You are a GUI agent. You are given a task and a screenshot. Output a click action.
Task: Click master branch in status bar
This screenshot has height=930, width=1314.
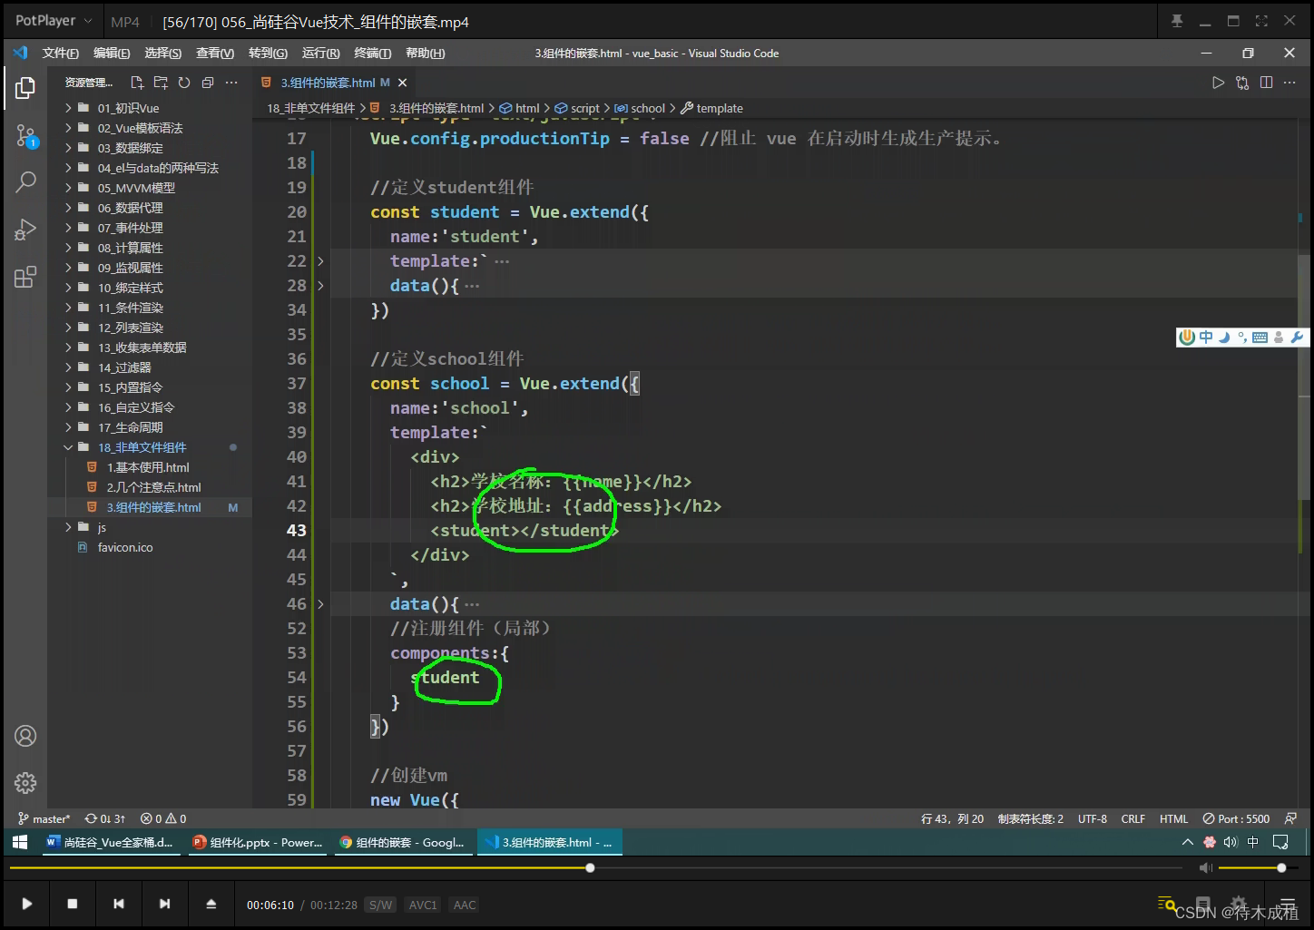click(x=44, y=818)
